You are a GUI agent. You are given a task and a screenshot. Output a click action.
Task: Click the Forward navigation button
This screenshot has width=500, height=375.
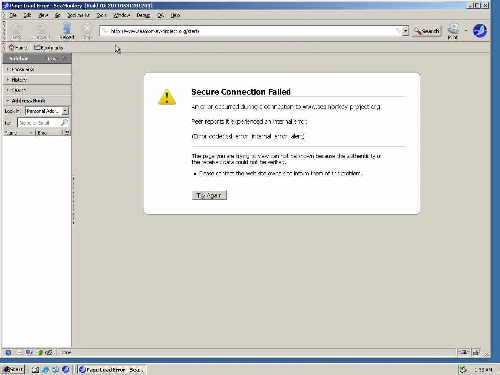[x=41, y=31]
